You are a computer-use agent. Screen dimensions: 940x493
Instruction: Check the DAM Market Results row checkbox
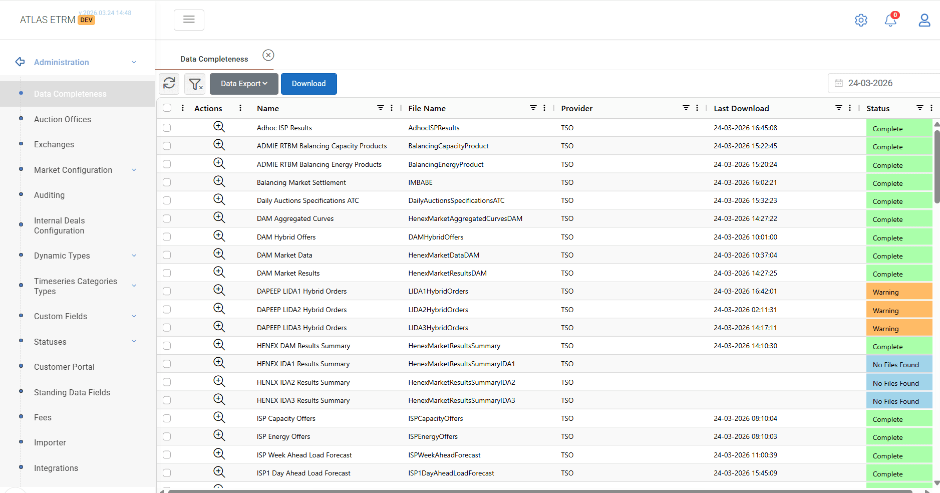point(167,273)
